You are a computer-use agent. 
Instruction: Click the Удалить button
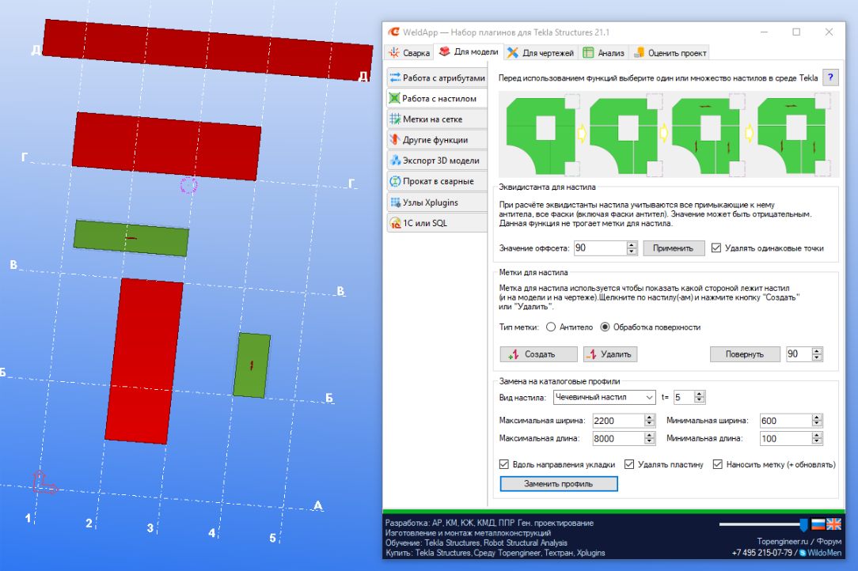[x=610, y=354]
